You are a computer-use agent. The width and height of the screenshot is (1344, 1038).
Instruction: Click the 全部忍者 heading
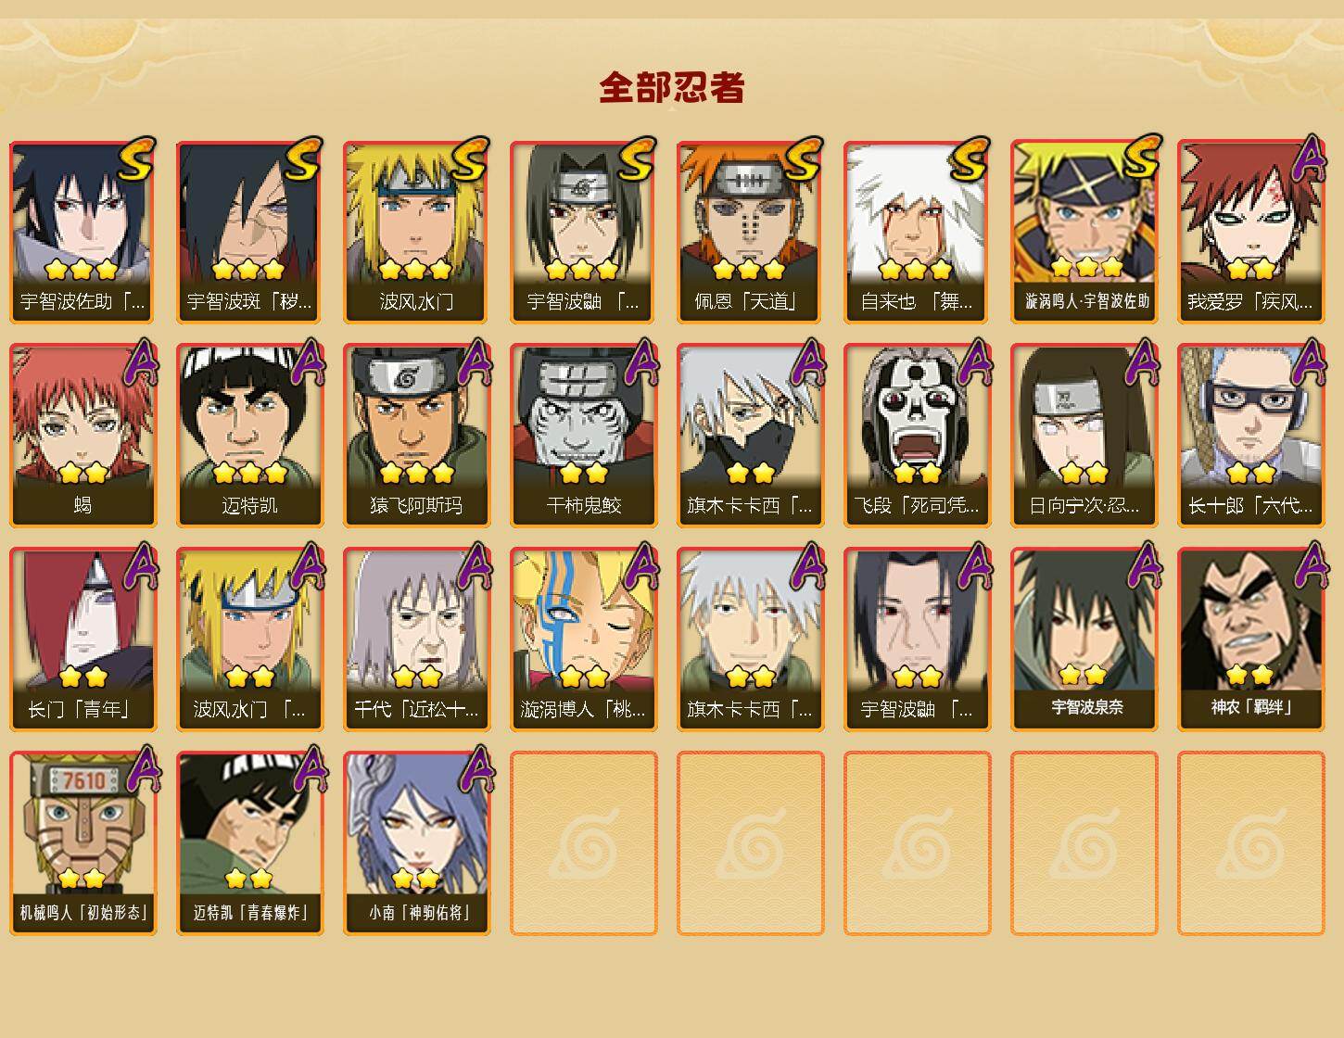tap(672, 88)
